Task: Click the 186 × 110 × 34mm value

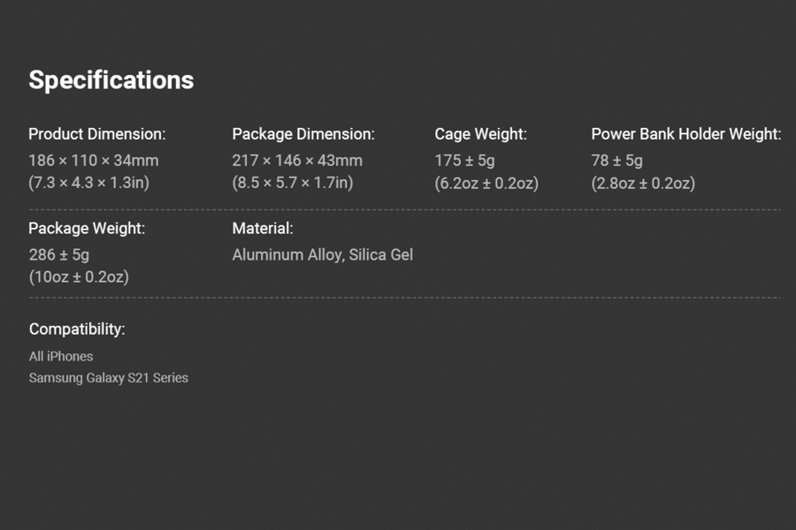Action: (94, 160)
